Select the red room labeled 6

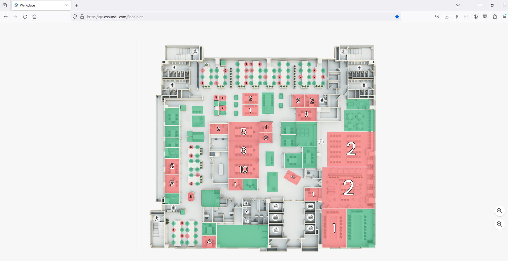click(243, 150)
